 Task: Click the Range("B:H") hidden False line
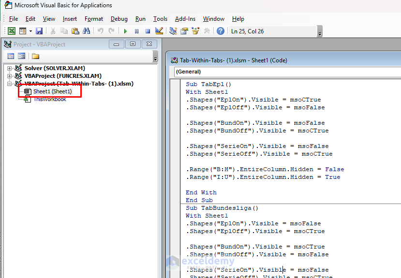pos(265,169)
